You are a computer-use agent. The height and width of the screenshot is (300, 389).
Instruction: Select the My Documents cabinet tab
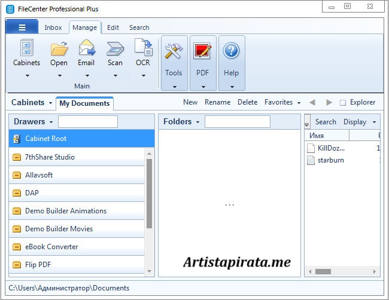click(x=84, y=103)
